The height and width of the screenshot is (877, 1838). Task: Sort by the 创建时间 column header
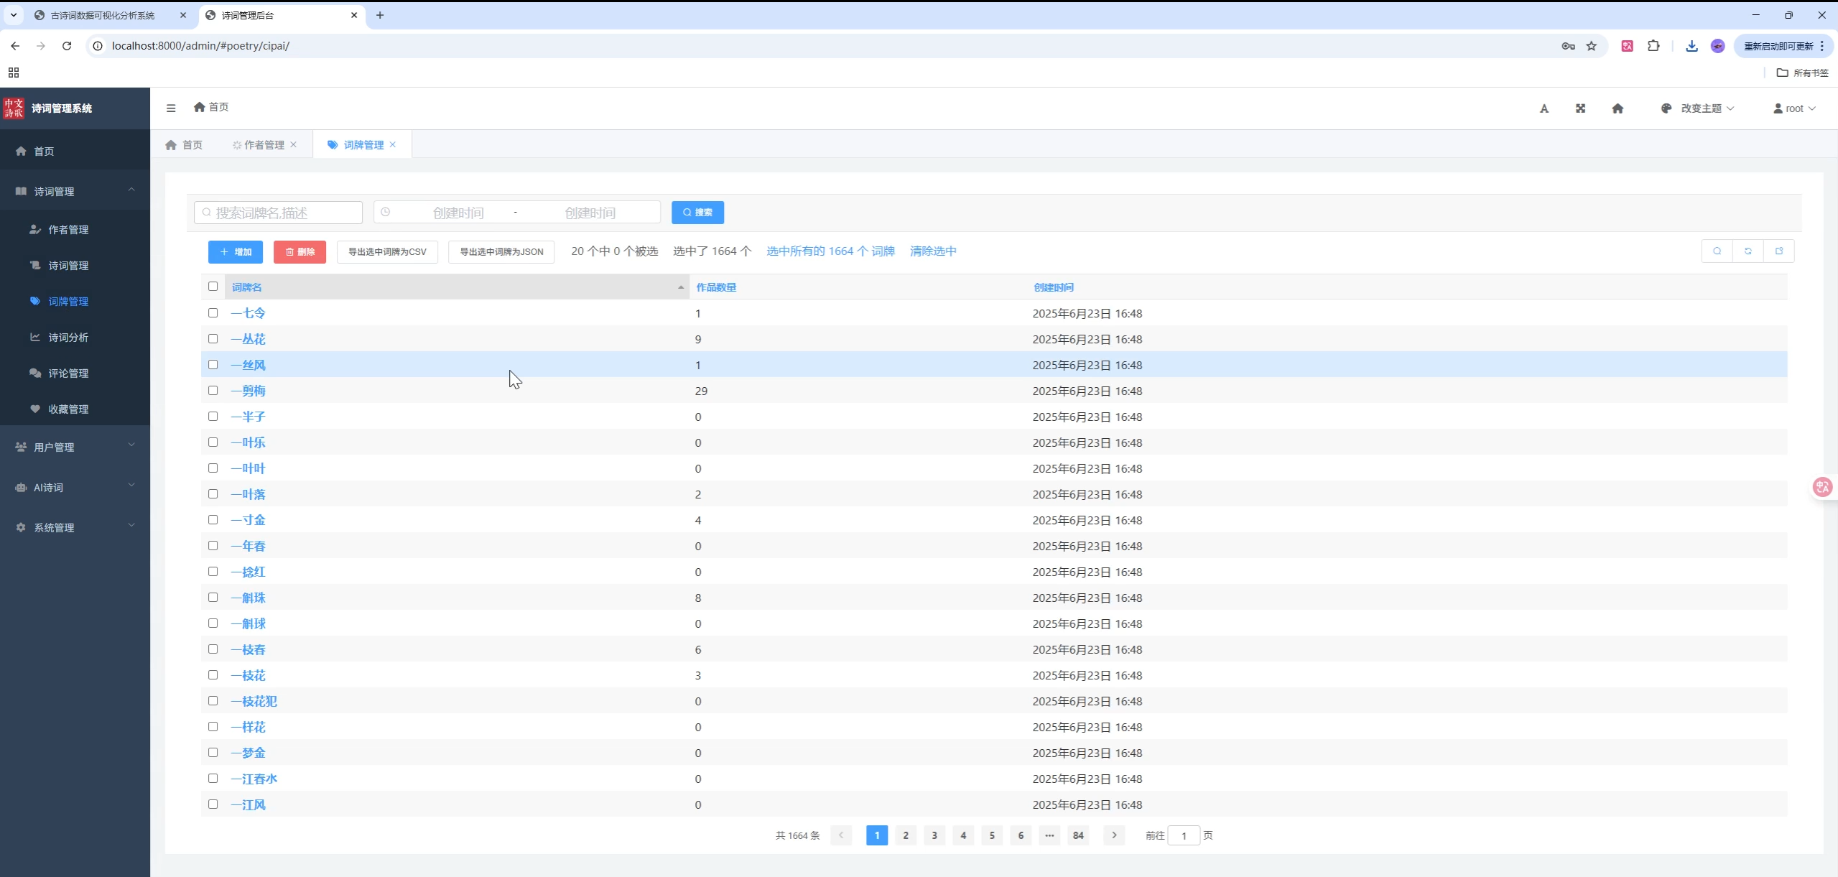[x=1054, y=287]
